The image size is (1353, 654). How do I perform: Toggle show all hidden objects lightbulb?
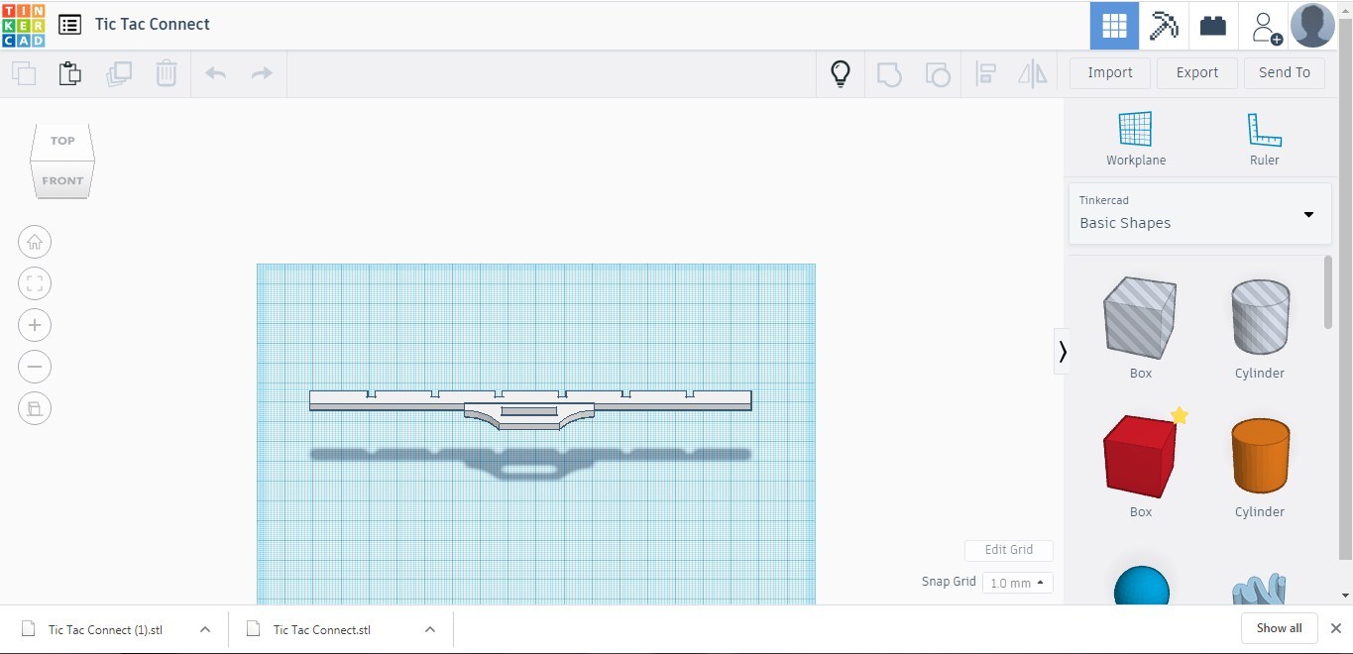pyautogui.click(x=841, y=73)
